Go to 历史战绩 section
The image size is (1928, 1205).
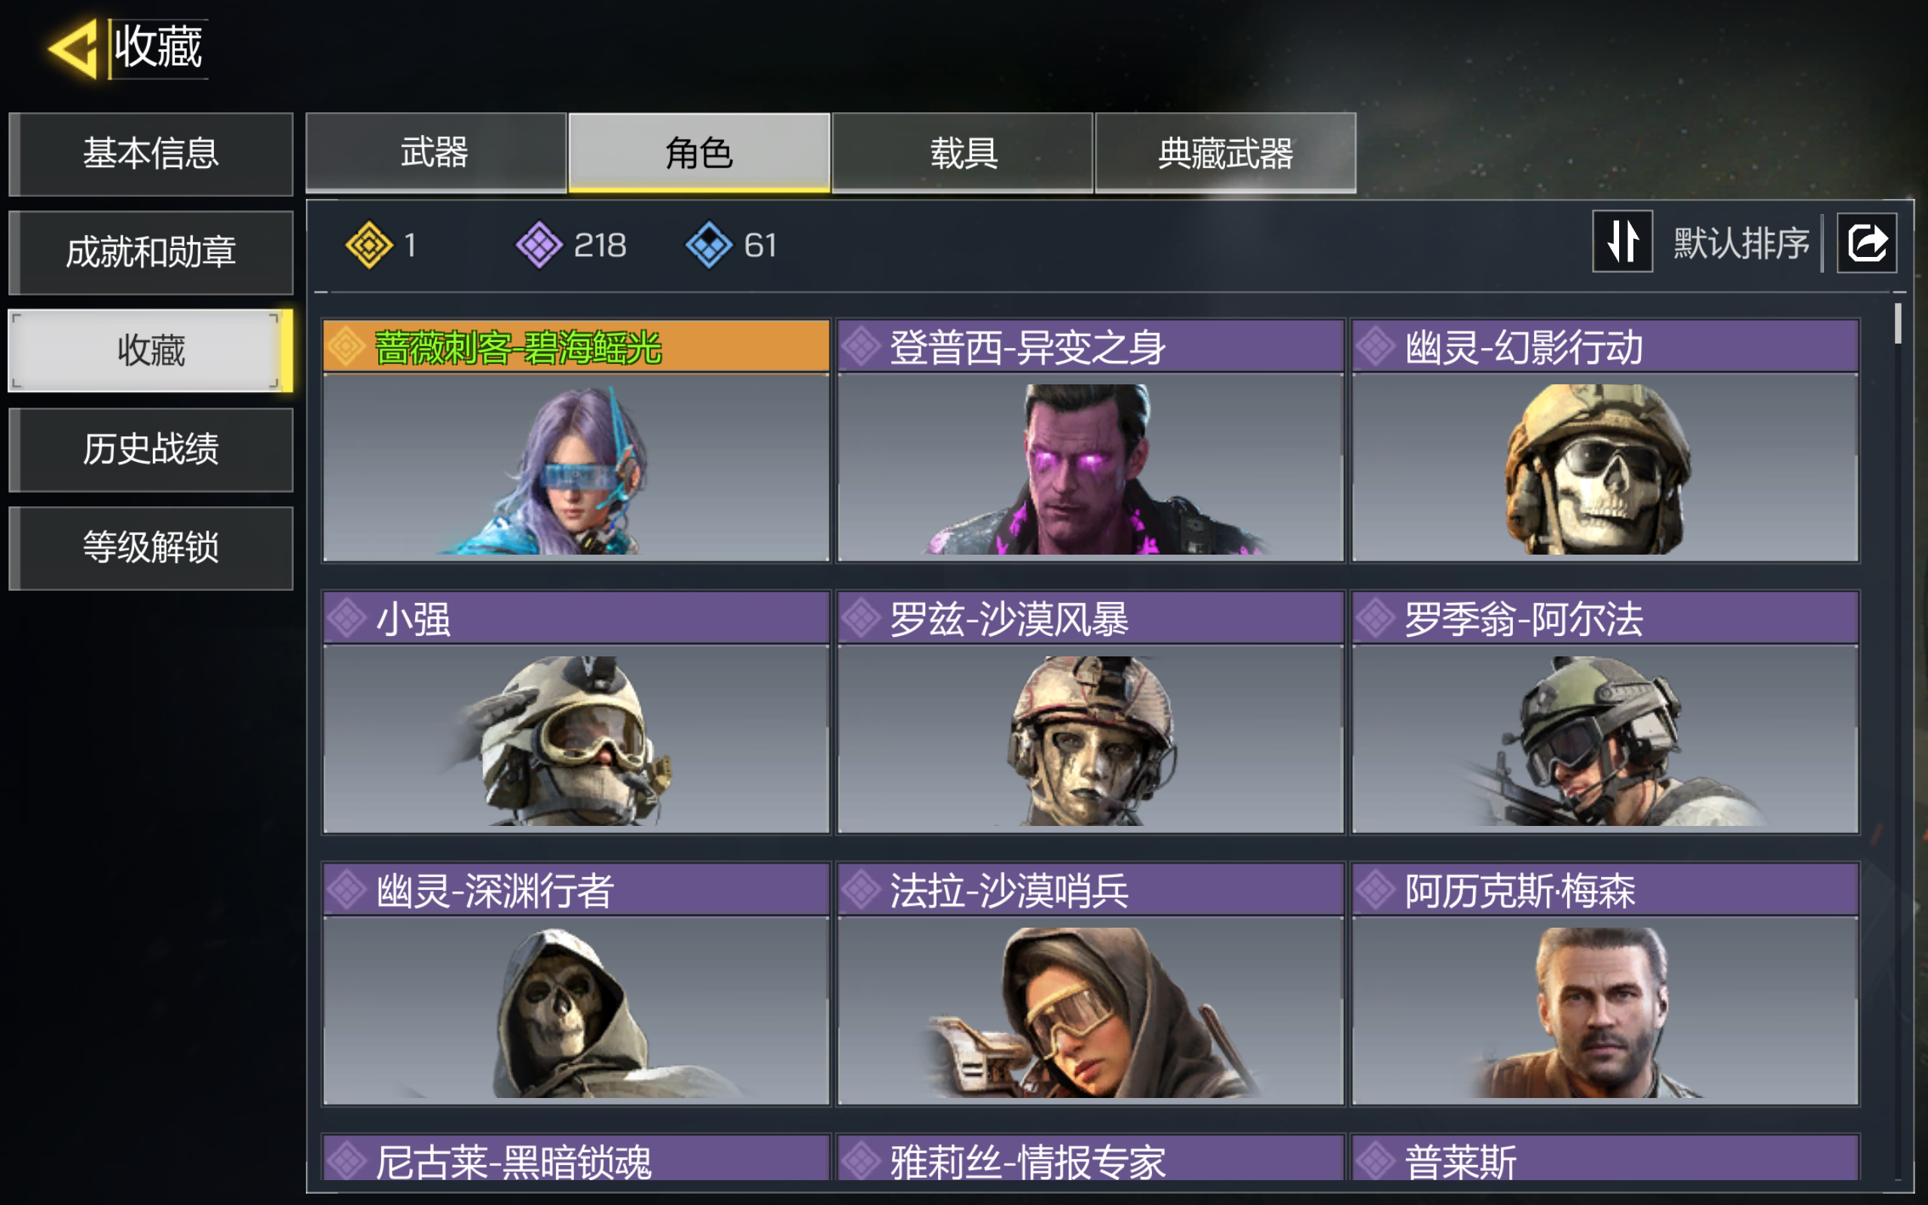151,449
